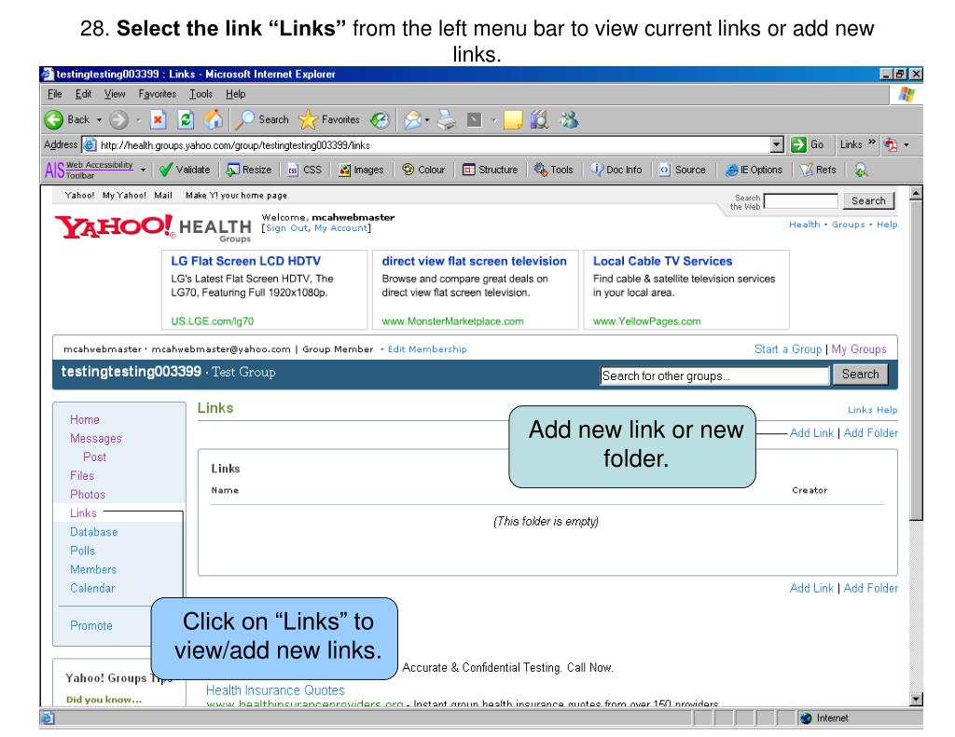The width and height of the screenshot is (955, 737).
Task: Open the Links Help link
Action: coord(872,410)
